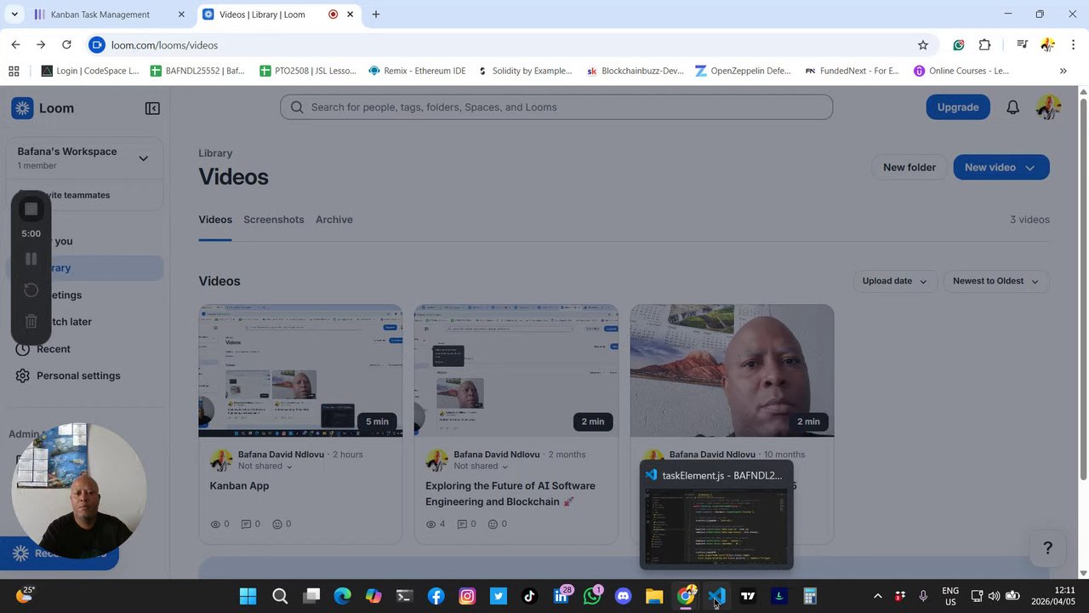
Task: Expand the New video dropdown
Action: point(1029,168)
